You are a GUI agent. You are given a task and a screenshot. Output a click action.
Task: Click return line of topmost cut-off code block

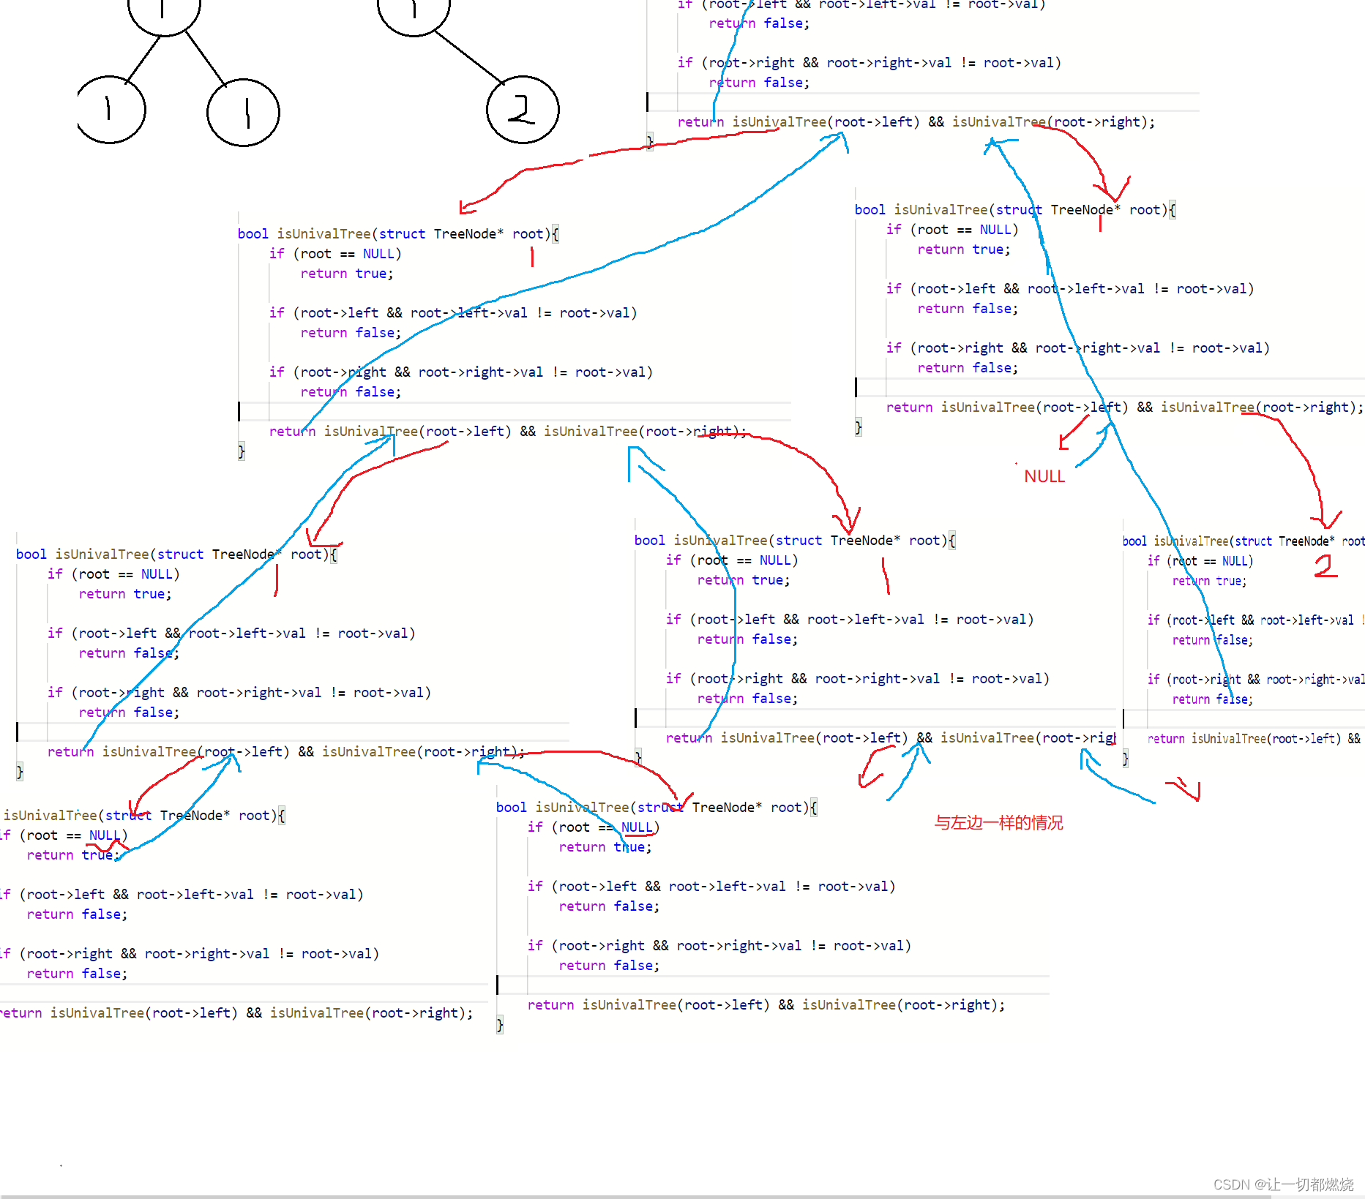point(916,122)
